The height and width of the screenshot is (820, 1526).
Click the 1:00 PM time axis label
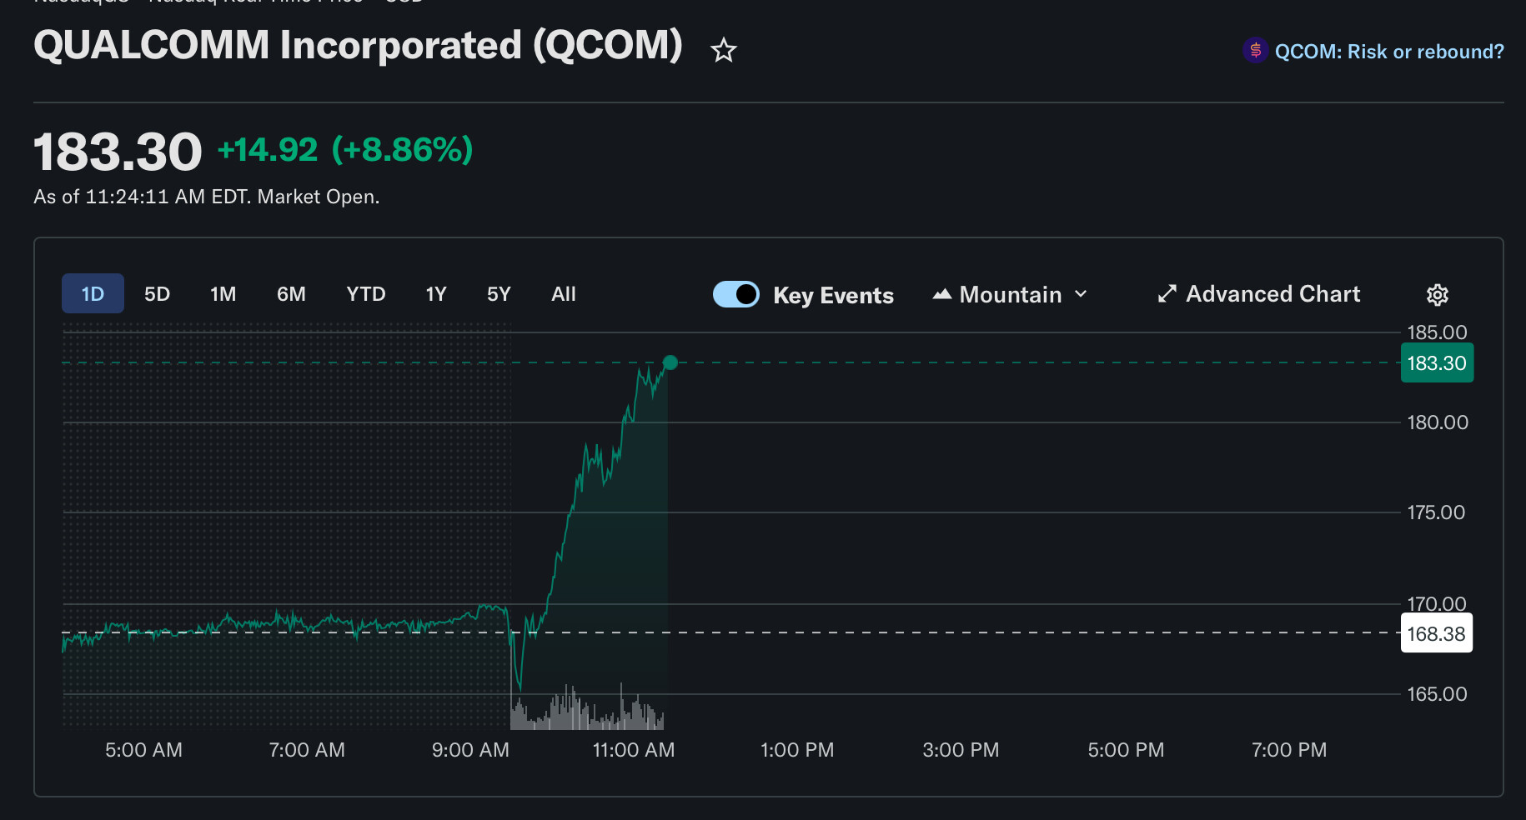tap(797, 750)
